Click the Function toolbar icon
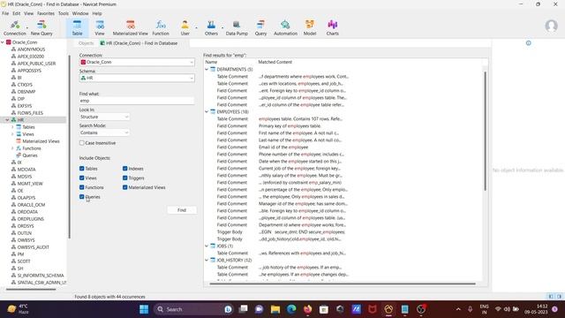The height and width of the screenshot is (318, 565). [x=161, y=27]
